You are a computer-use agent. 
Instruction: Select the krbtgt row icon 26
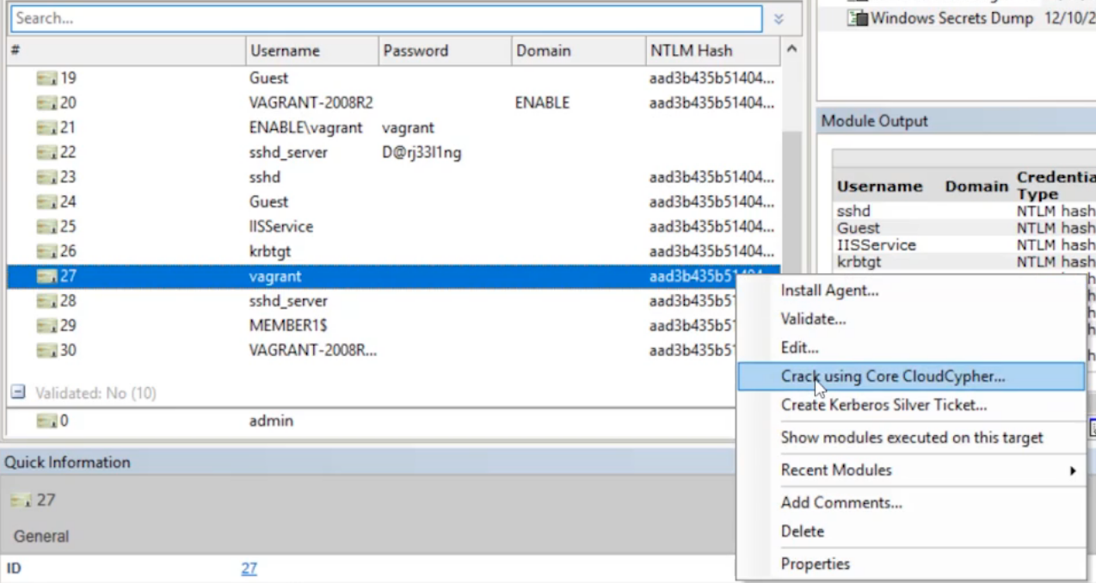click(x=46, y=252)
